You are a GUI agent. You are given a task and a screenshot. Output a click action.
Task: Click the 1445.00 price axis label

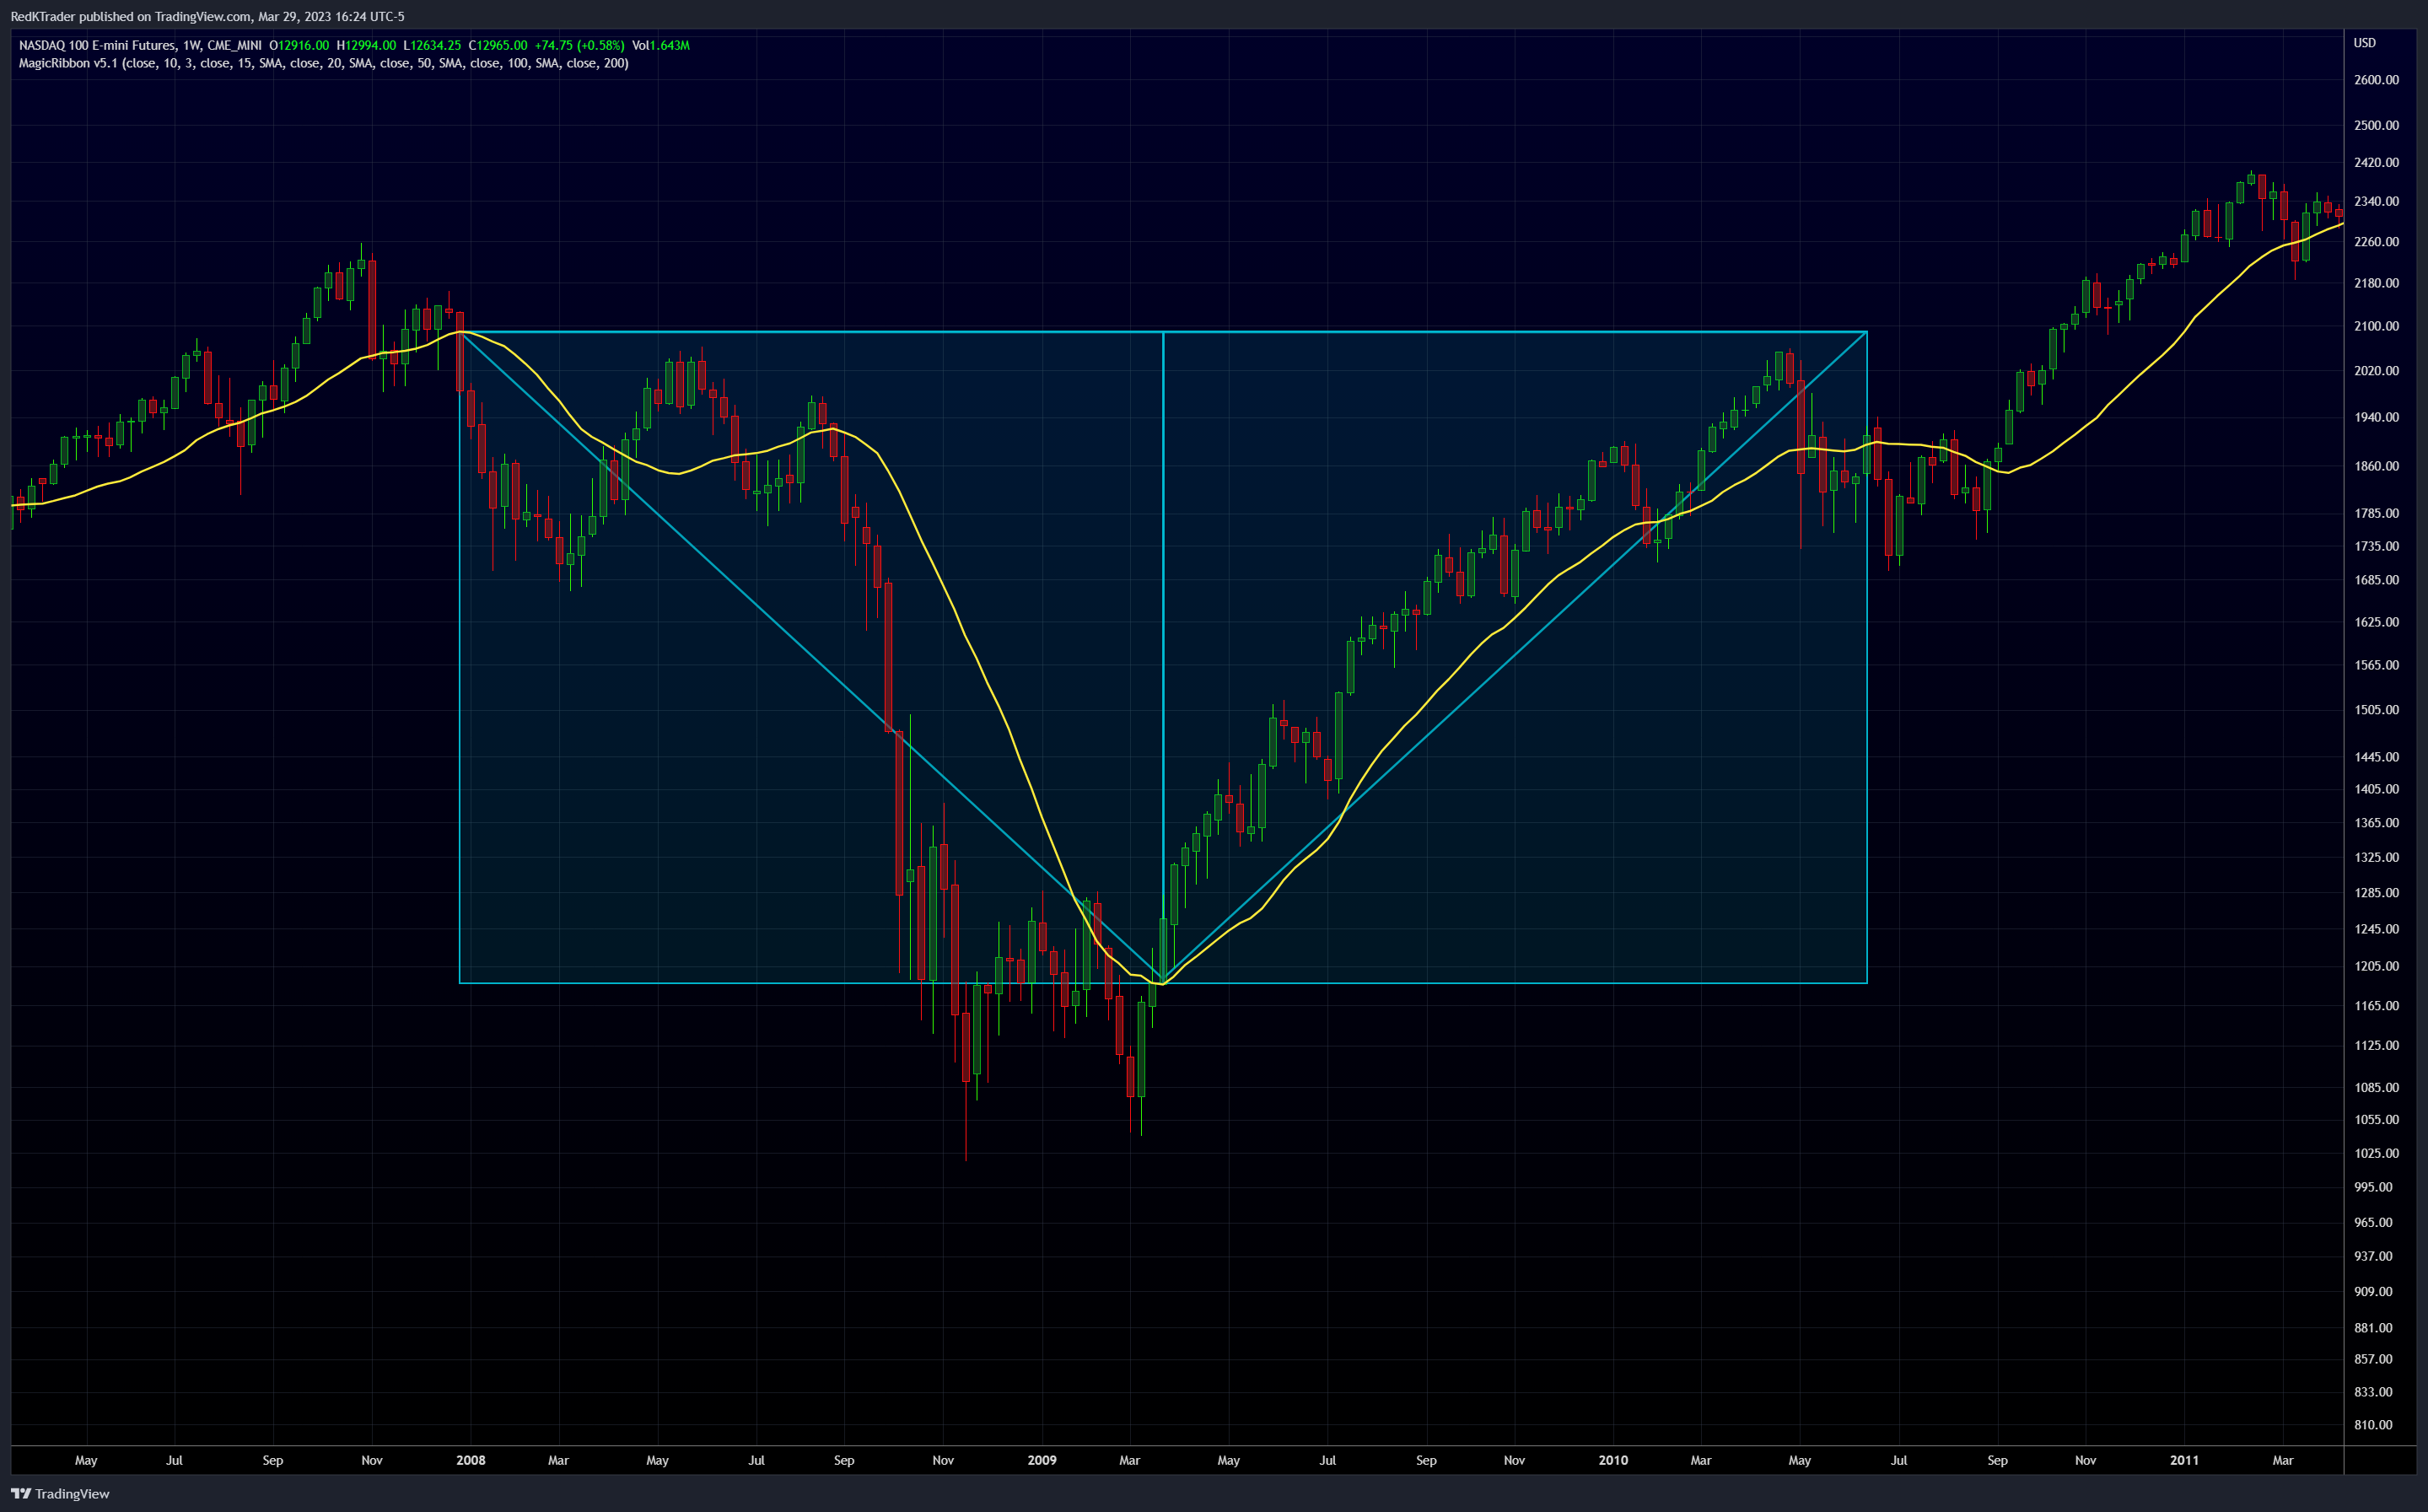(2376, 757)
